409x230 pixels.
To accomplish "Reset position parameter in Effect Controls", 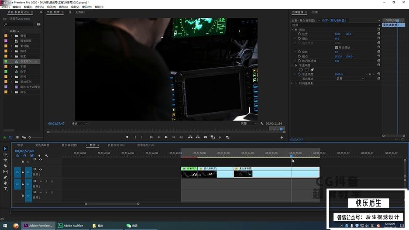I will 378,34.
